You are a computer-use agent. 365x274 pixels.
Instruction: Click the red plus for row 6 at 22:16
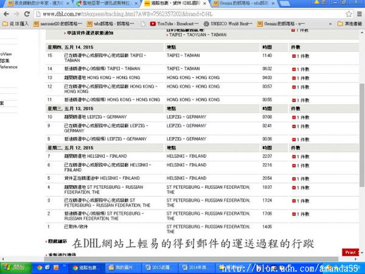click(x=294, y=166)
